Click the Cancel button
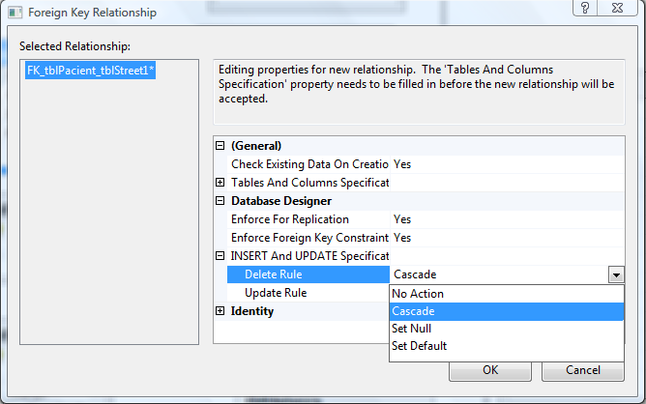The height and width of the screenshot is (404, 646). [x=582, y=370]
